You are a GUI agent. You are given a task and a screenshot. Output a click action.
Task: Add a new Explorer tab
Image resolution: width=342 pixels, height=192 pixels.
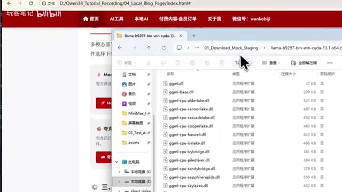194,36
